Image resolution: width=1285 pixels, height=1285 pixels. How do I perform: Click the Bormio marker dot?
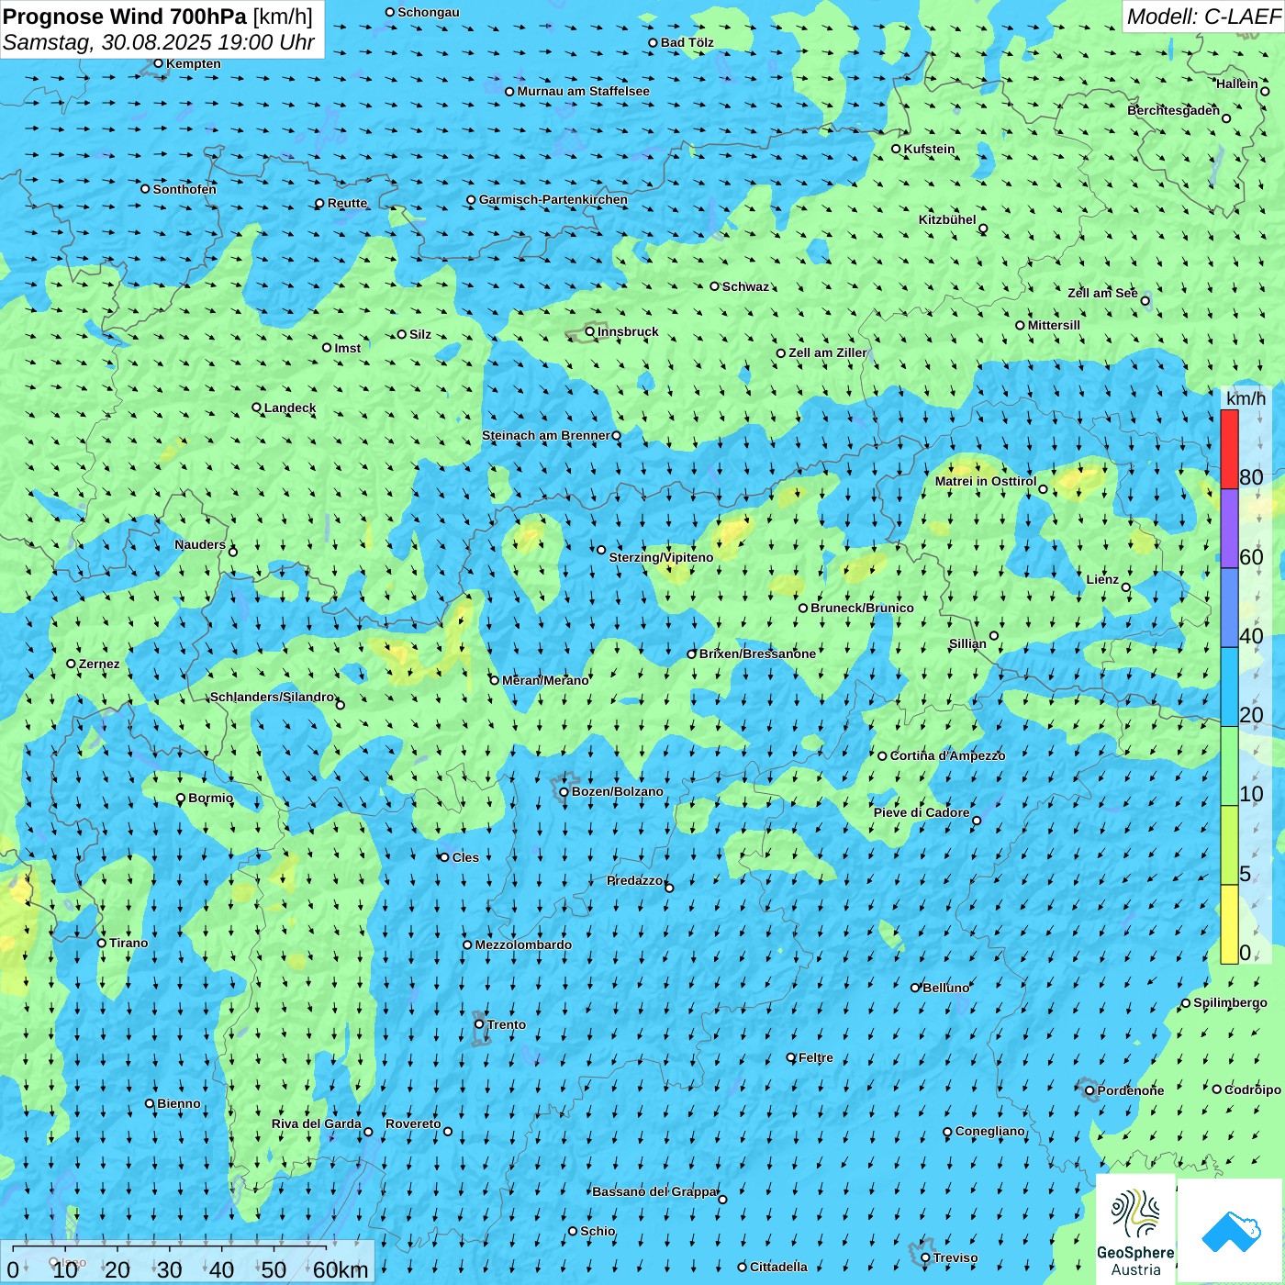pos(181,798)
